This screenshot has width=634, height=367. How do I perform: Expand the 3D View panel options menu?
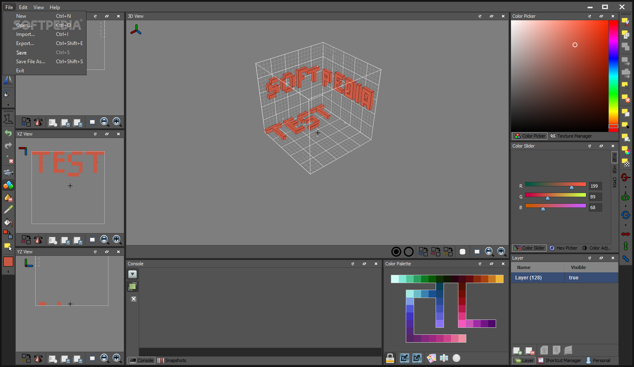click(480, 16)
